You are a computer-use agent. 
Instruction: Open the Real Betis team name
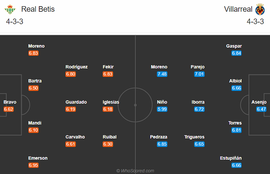(x=38, y=9)
